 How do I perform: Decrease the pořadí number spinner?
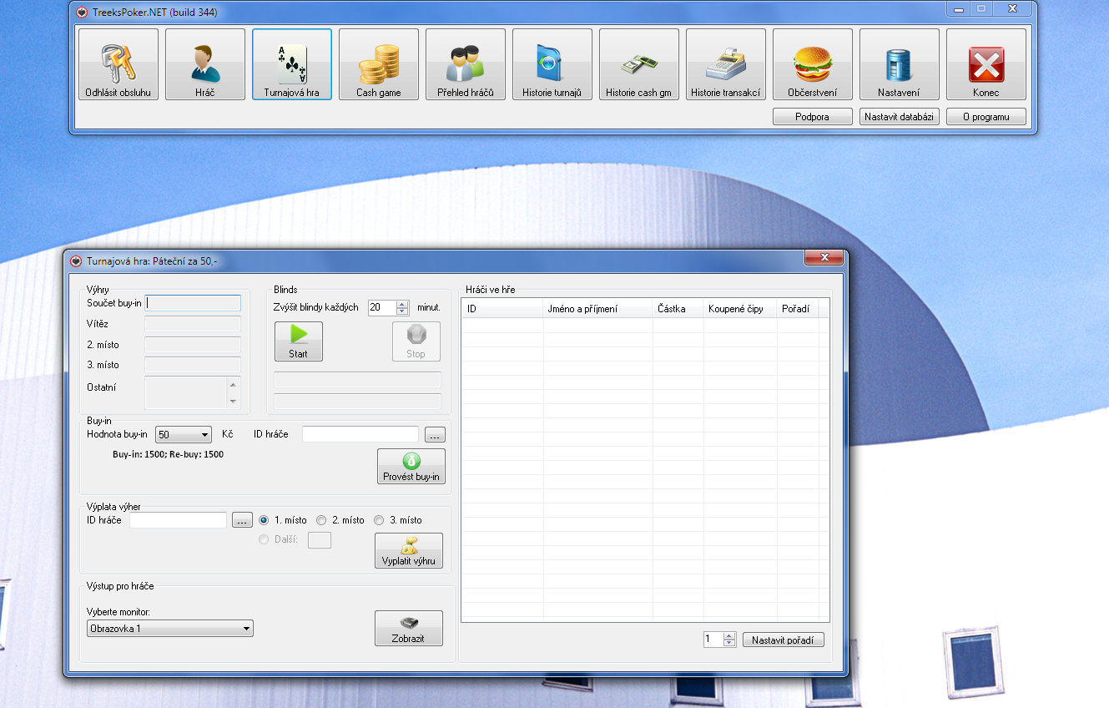[729, 644]
